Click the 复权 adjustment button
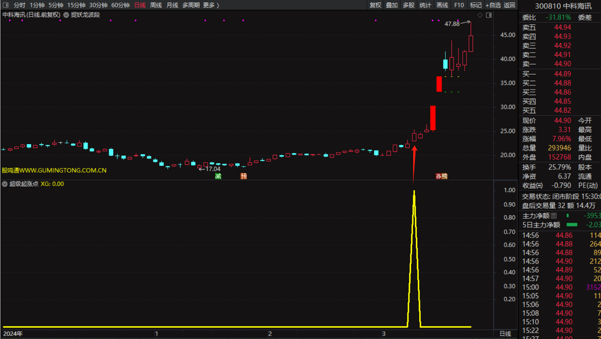The image size is (601, 339). tap(375, 5)
